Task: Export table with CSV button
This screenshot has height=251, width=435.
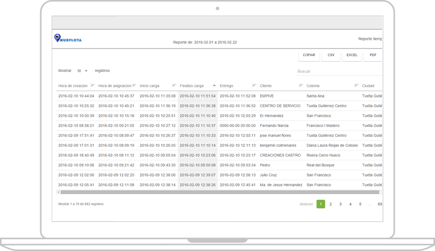Action: (331, 55)
